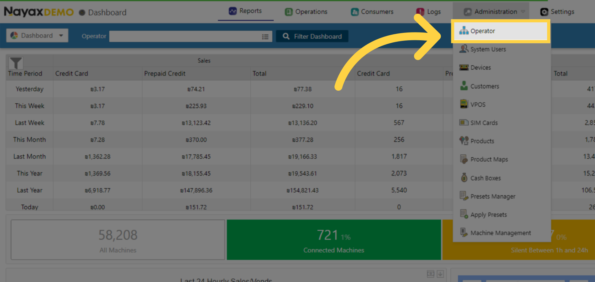Click the table filter funnel icon

coord(16,63)
